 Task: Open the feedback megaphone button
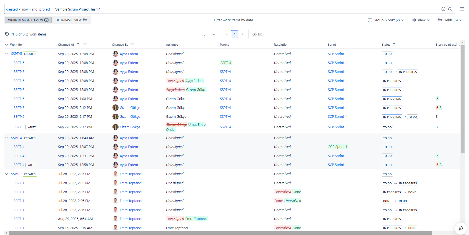click(x=461, y=228)
